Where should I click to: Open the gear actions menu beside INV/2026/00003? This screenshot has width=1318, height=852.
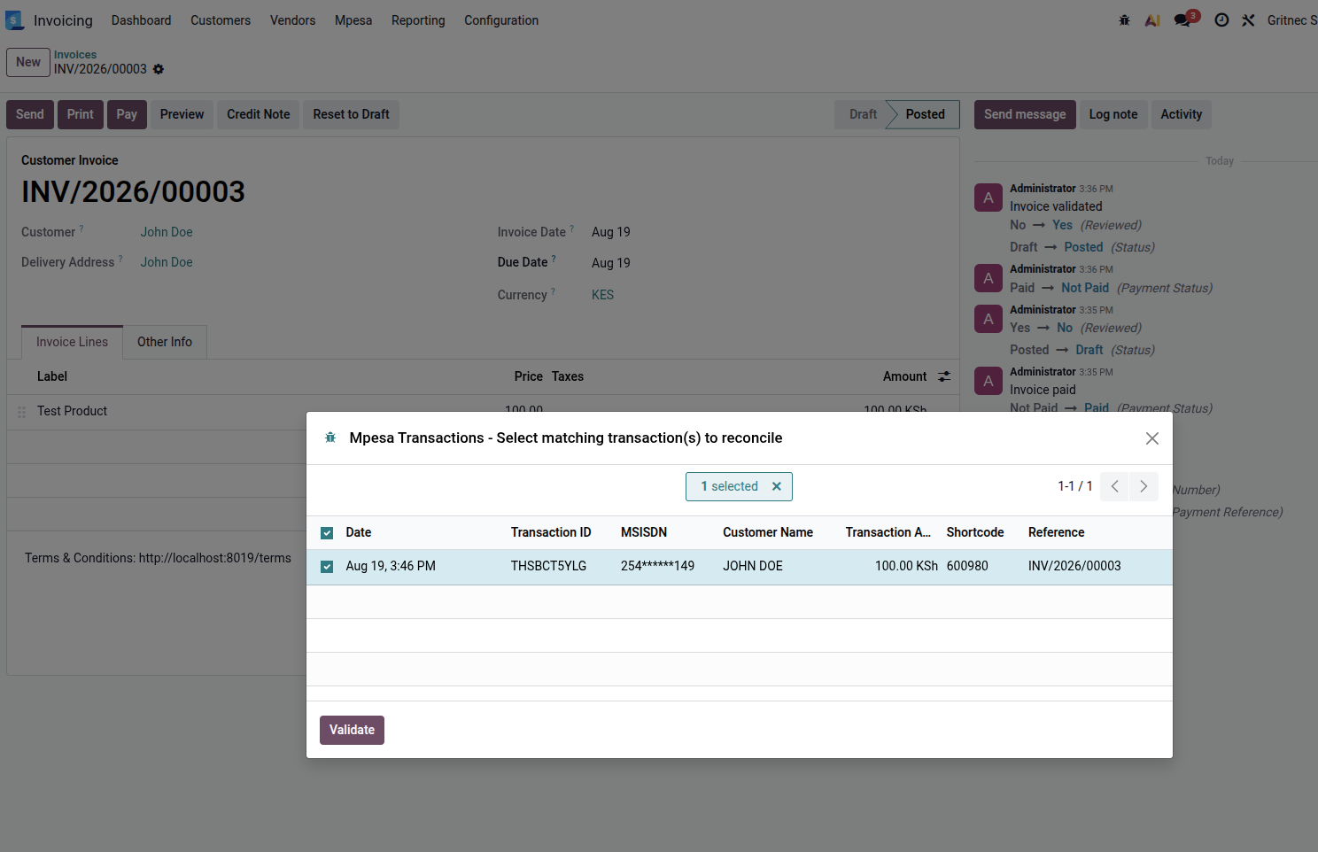pyautogui.click(x=159, y=69)
